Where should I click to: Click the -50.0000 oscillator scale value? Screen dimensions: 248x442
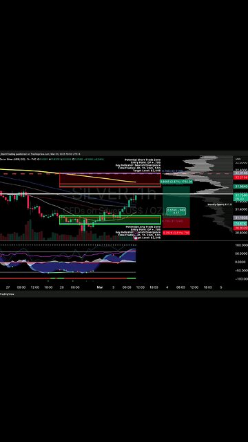click(x=241, y=270)
